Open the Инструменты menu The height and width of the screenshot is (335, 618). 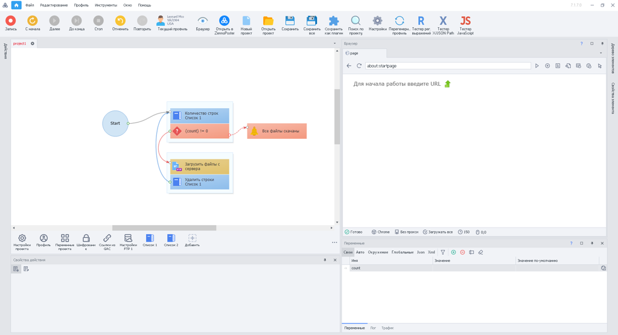[106, 5]
